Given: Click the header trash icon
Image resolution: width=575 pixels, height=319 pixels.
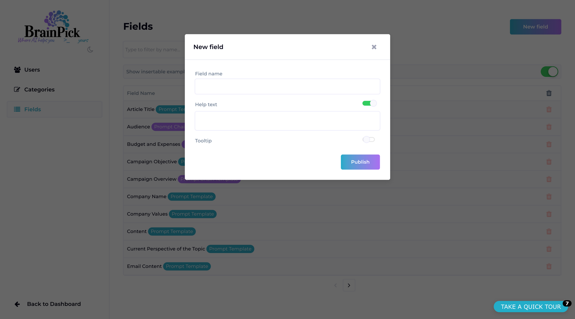Looking at the screenshot, I should pos(549,93).
